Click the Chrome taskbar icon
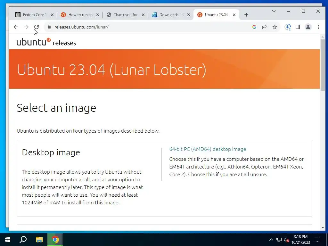 pos(55,240)
